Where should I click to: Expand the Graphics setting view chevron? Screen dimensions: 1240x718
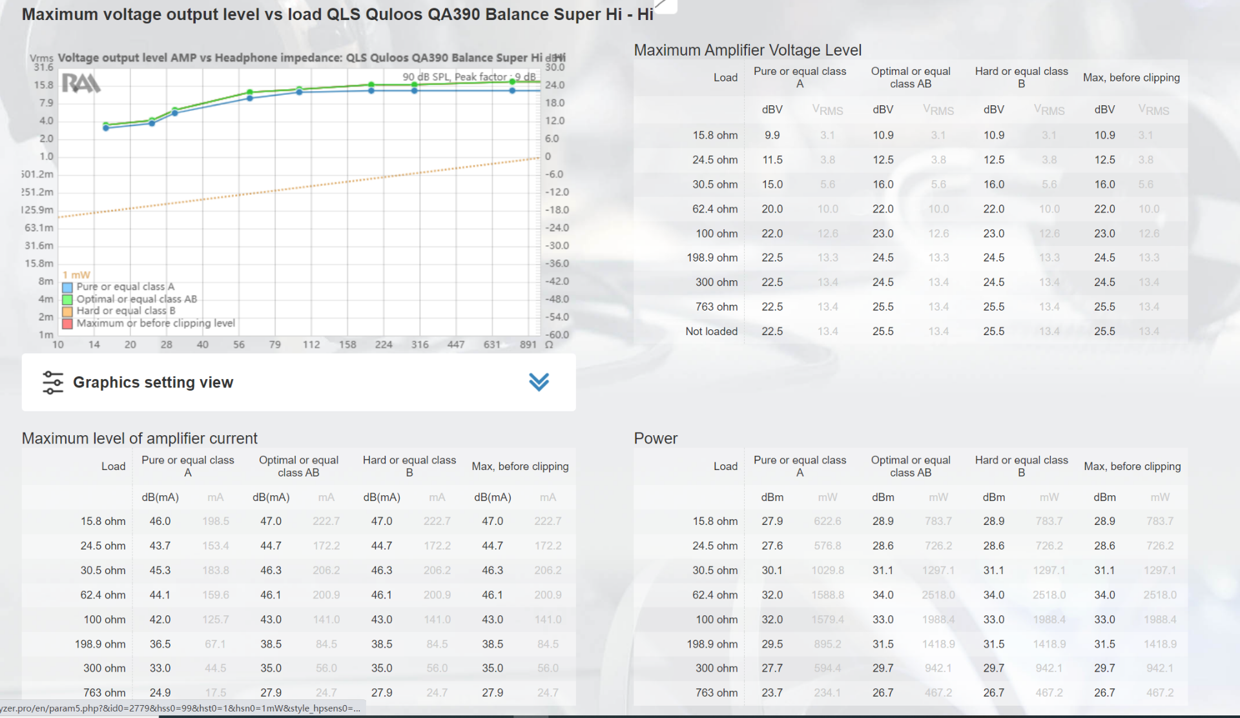539,382
